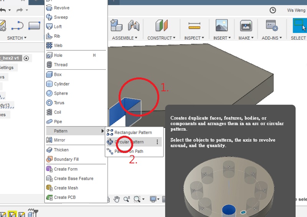The width and height of the screenshot is (307, 217).
Task: Open the Display Settings monitor icon
Action: click(x=153, y=199)
